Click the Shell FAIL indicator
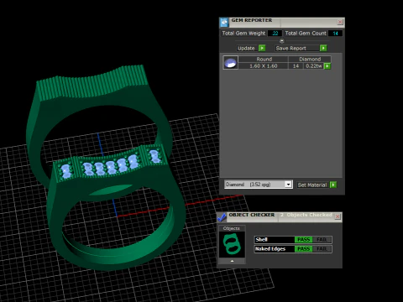This screenshot has width=403, height=302. [x=322, y=240]
